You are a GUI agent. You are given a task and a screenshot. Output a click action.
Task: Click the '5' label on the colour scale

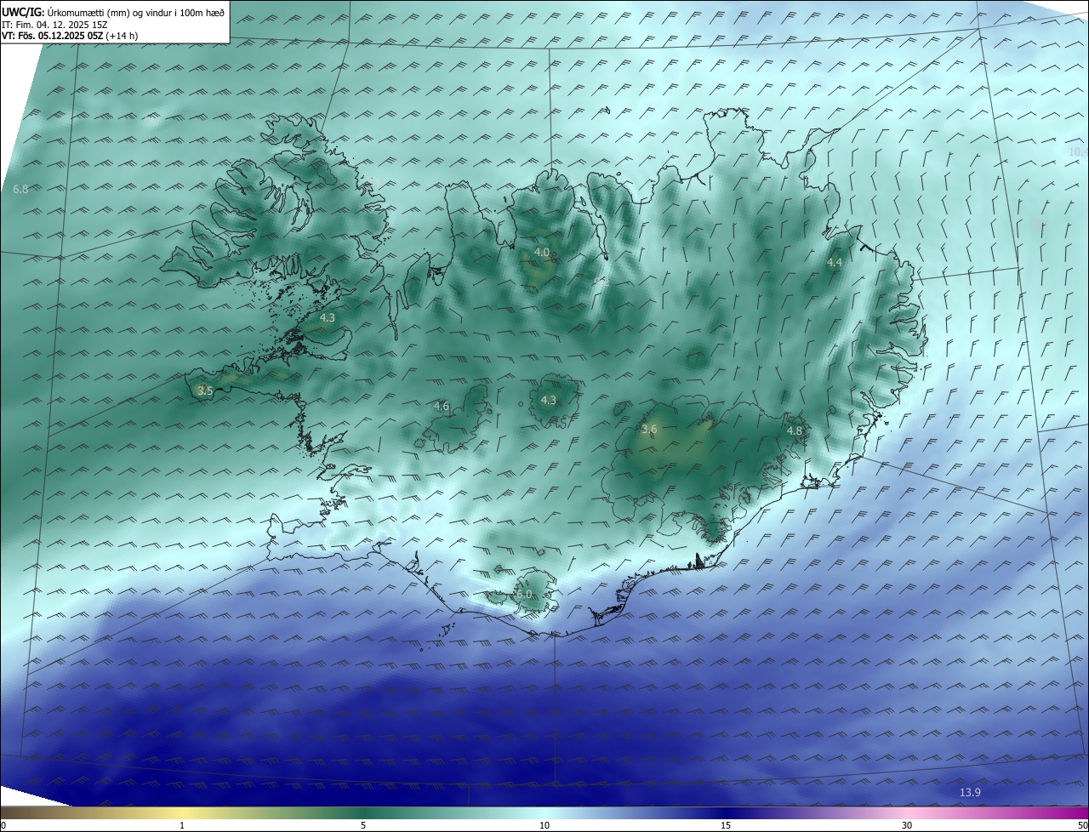pos(363,825)
